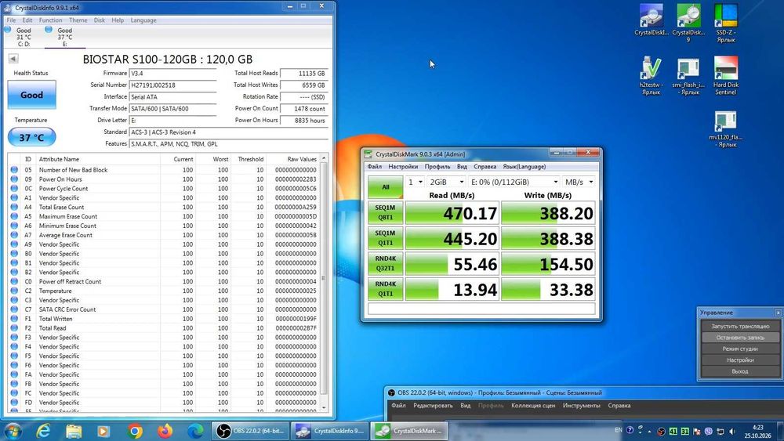This screenshot has width=784, height=441.
Task: Run RND4K Q1T1 test
Action: 386,289
